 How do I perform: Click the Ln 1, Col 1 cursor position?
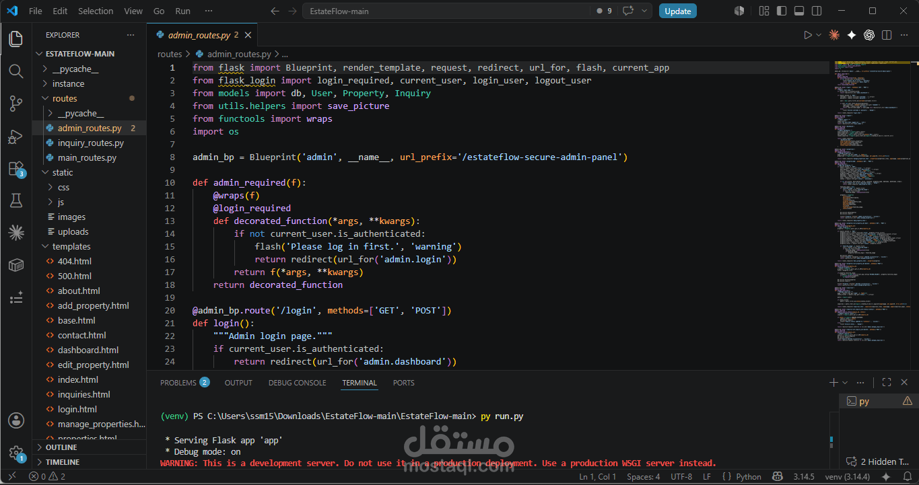coord(598,477)
